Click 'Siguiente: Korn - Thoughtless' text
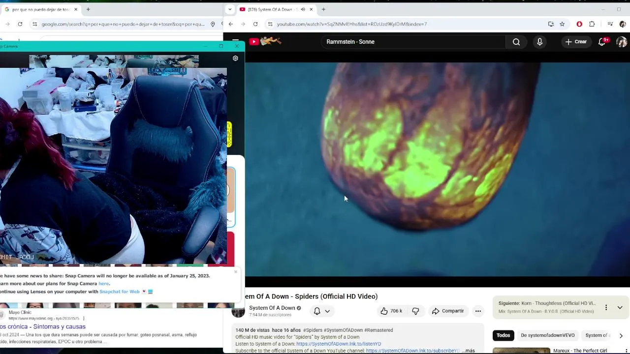 [x=547, y=303]
